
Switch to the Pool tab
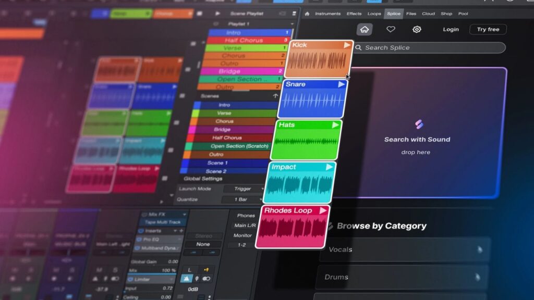pos(463,14)
